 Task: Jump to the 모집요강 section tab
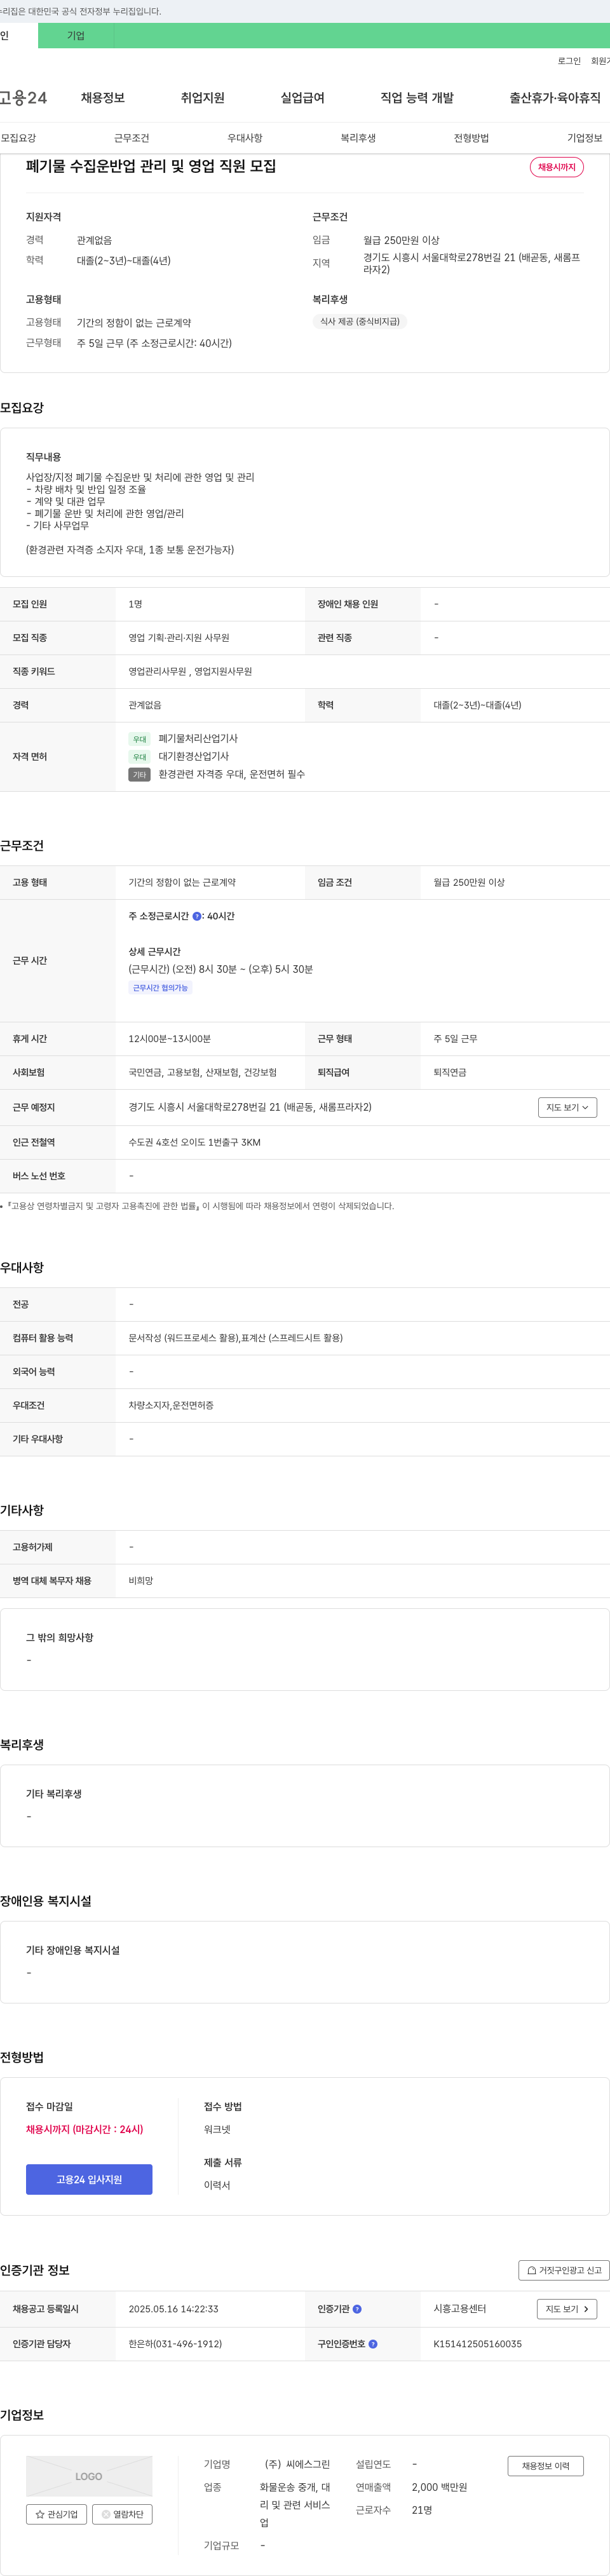tap(18, 138)
